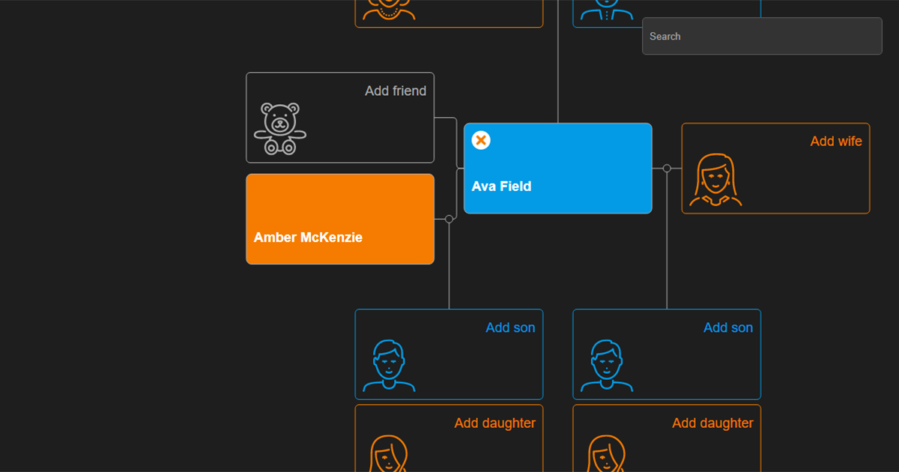Click the connector node between Ava Field and Add wife
This screenshot has height=472, width=899.
[666, 168]
